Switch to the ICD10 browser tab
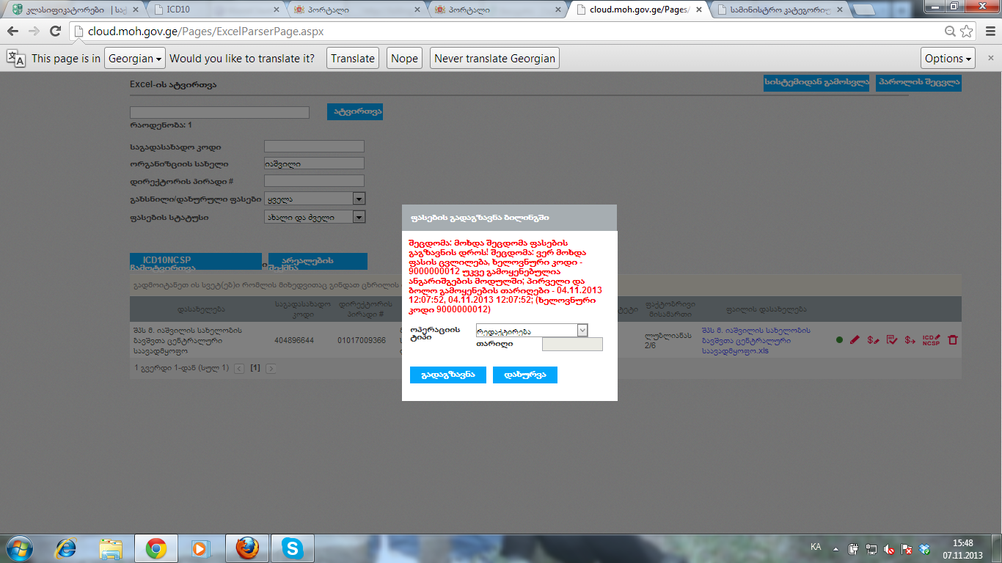Viewport: 1002px width, 563px height. 220,10
